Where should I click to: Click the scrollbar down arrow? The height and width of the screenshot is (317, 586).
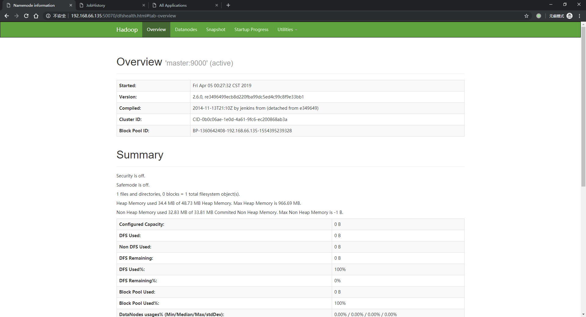click(x=583, y=314)
